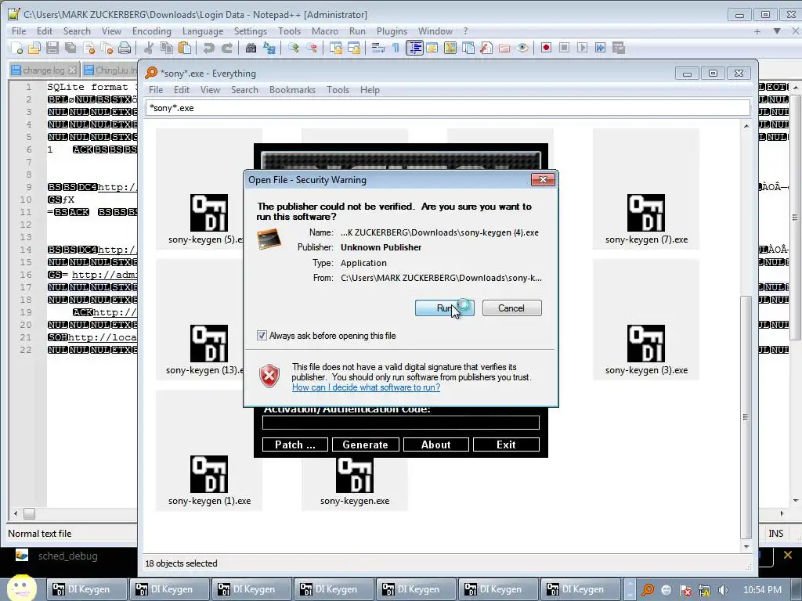Open 'How can I decide what software to run?' link
802x601 pixels.
coord(366,387)
